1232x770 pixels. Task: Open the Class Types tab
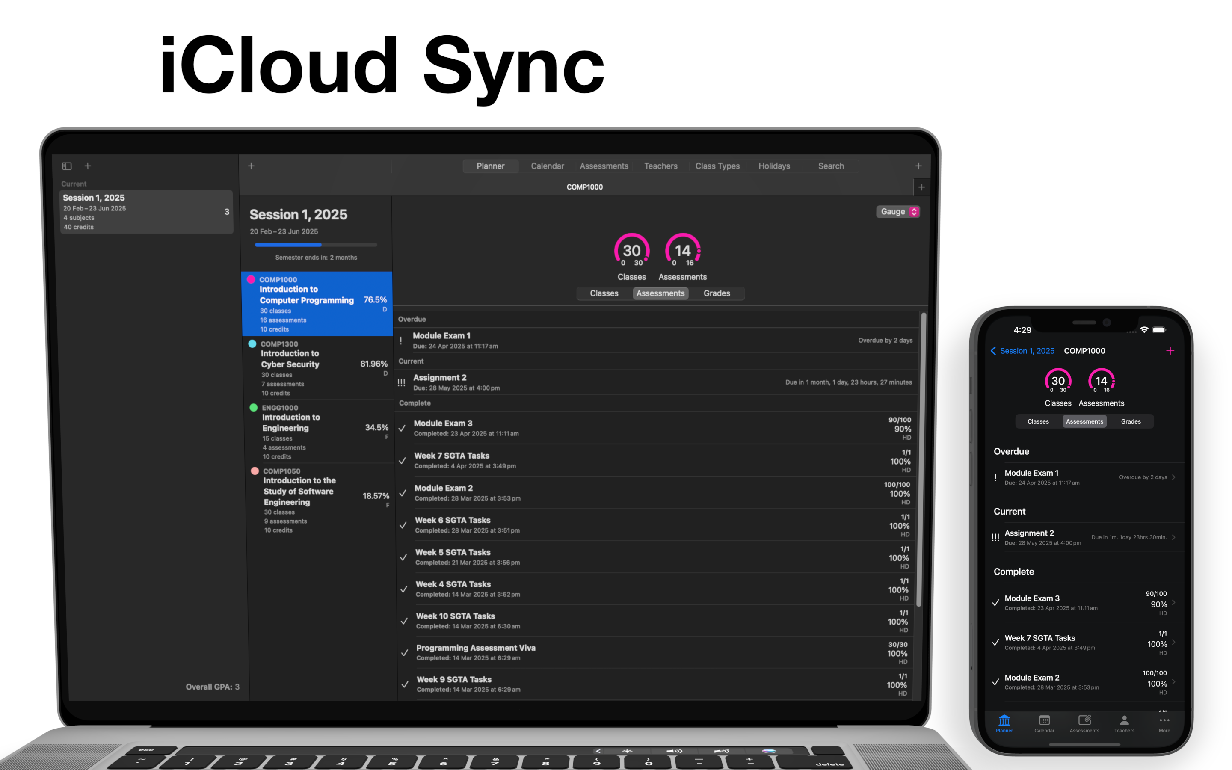pos(717,166)
